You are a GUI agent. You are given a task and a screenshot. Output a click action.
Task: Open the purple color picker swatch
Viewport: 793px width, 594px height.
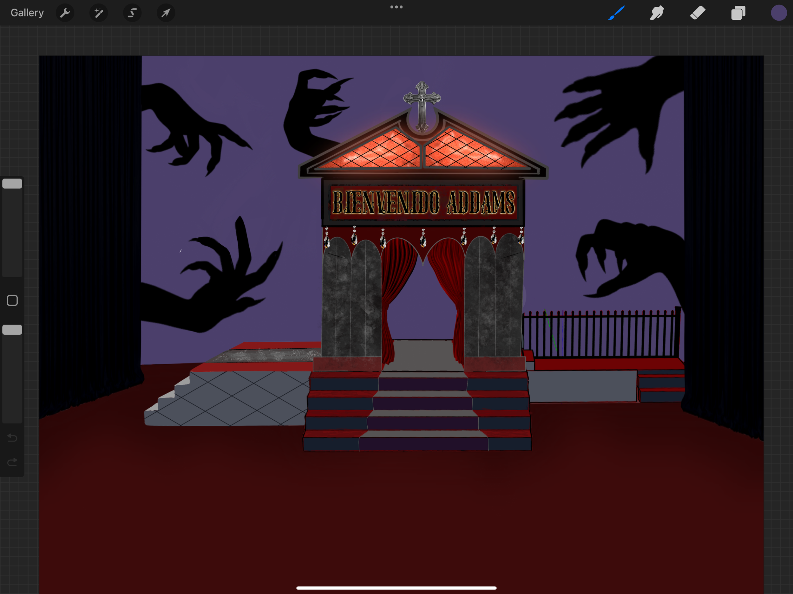coord(779,13)
